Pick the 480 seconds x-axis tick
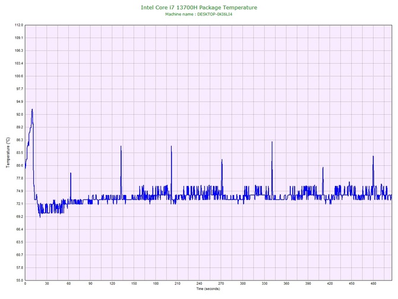The width and height of the screenshot is (398, 299). coord(374,284)
